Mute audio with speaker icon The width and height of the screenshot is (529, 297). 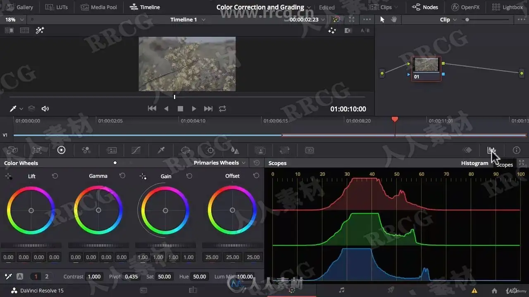45,108
